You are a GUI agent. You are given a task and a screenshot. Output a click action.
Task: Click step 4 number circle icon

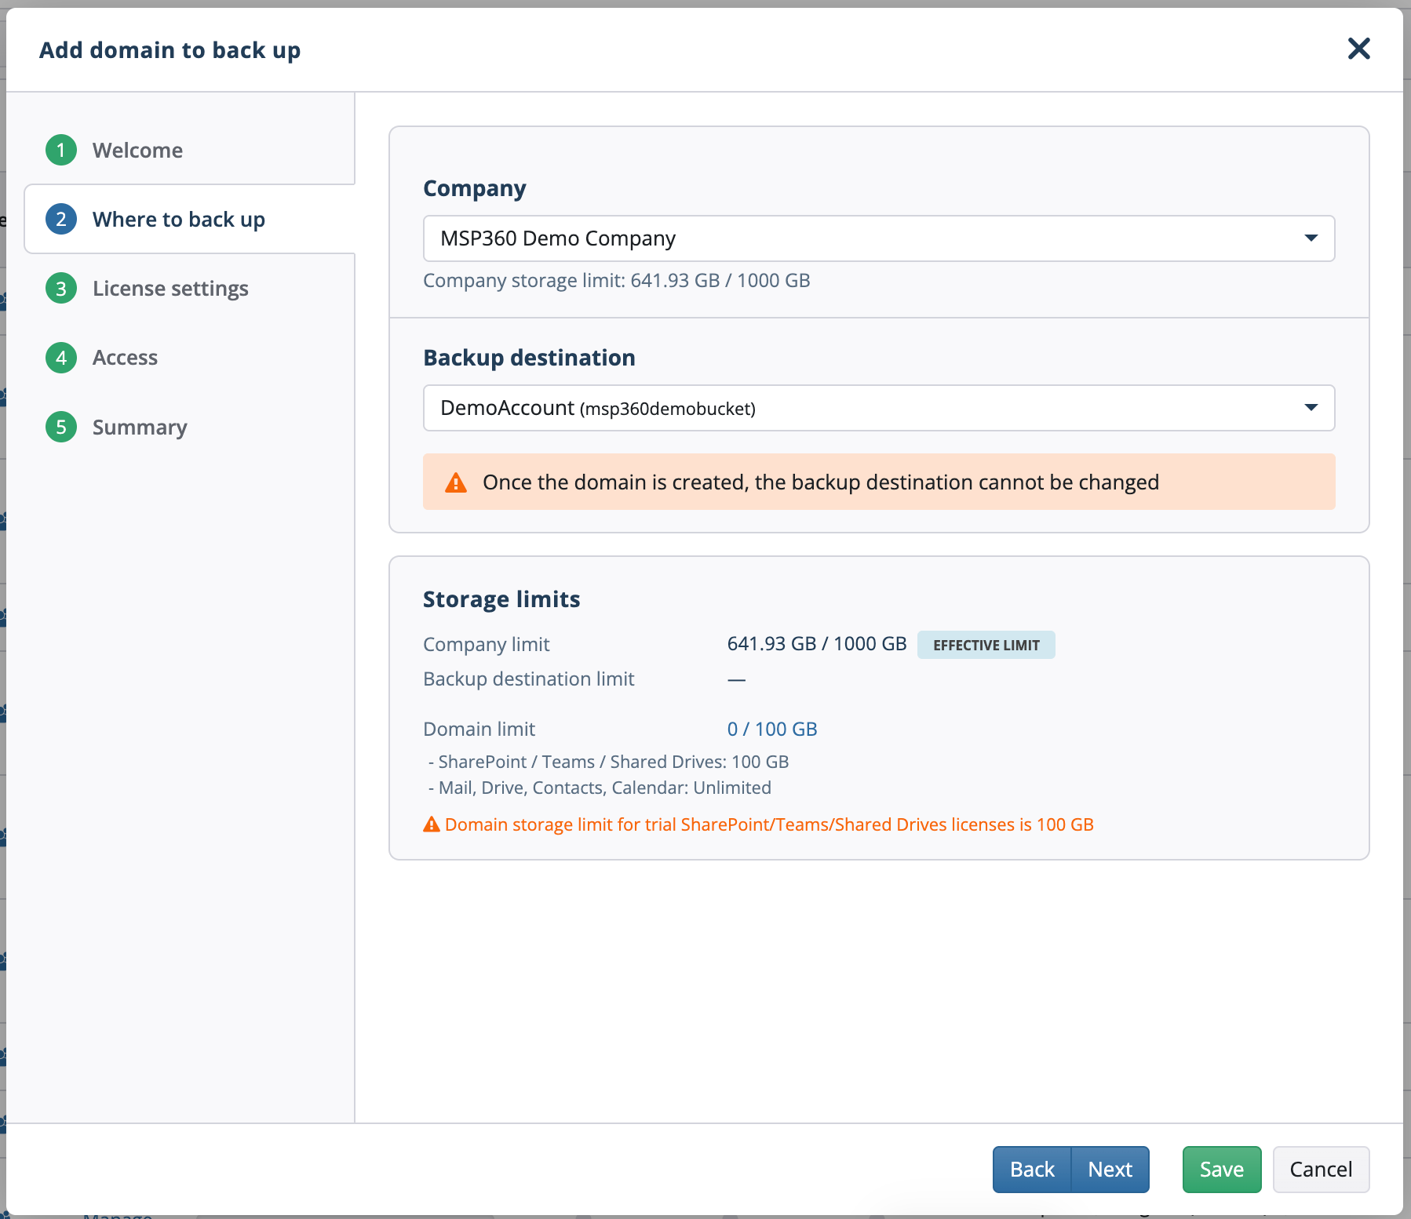61,358
